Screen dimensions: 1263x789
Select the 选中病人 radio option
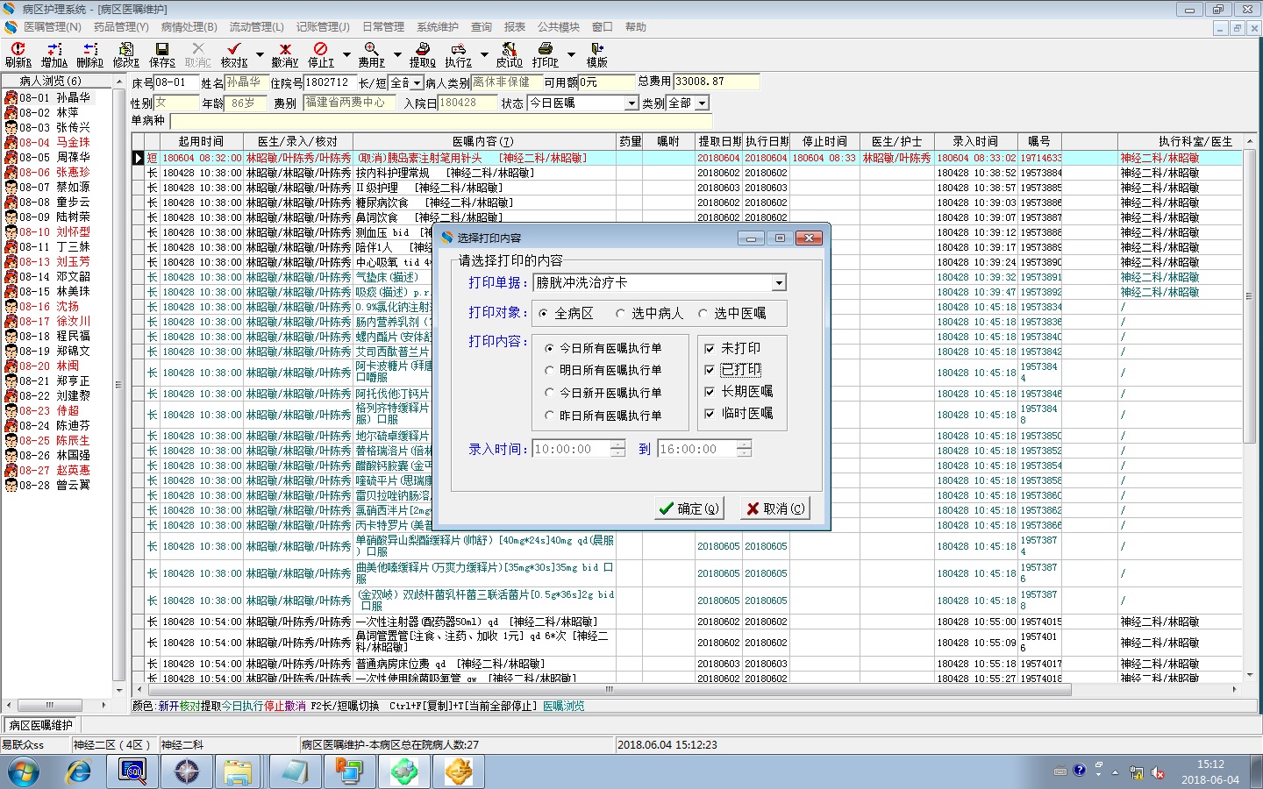click(621, 314)
